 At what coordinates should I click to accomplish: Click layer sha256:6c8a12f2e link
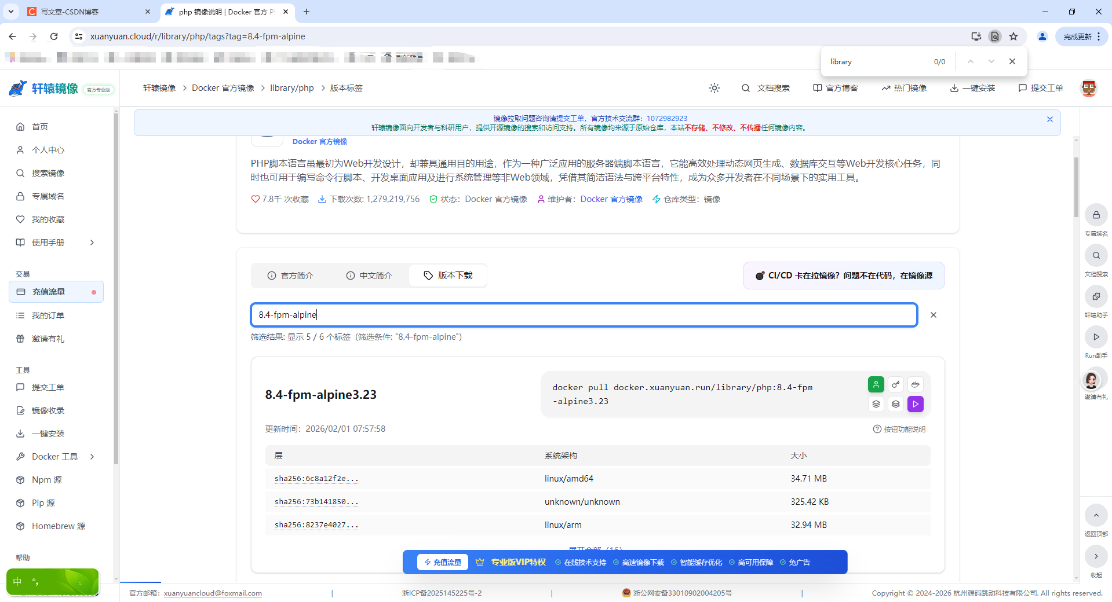(316, 479)
